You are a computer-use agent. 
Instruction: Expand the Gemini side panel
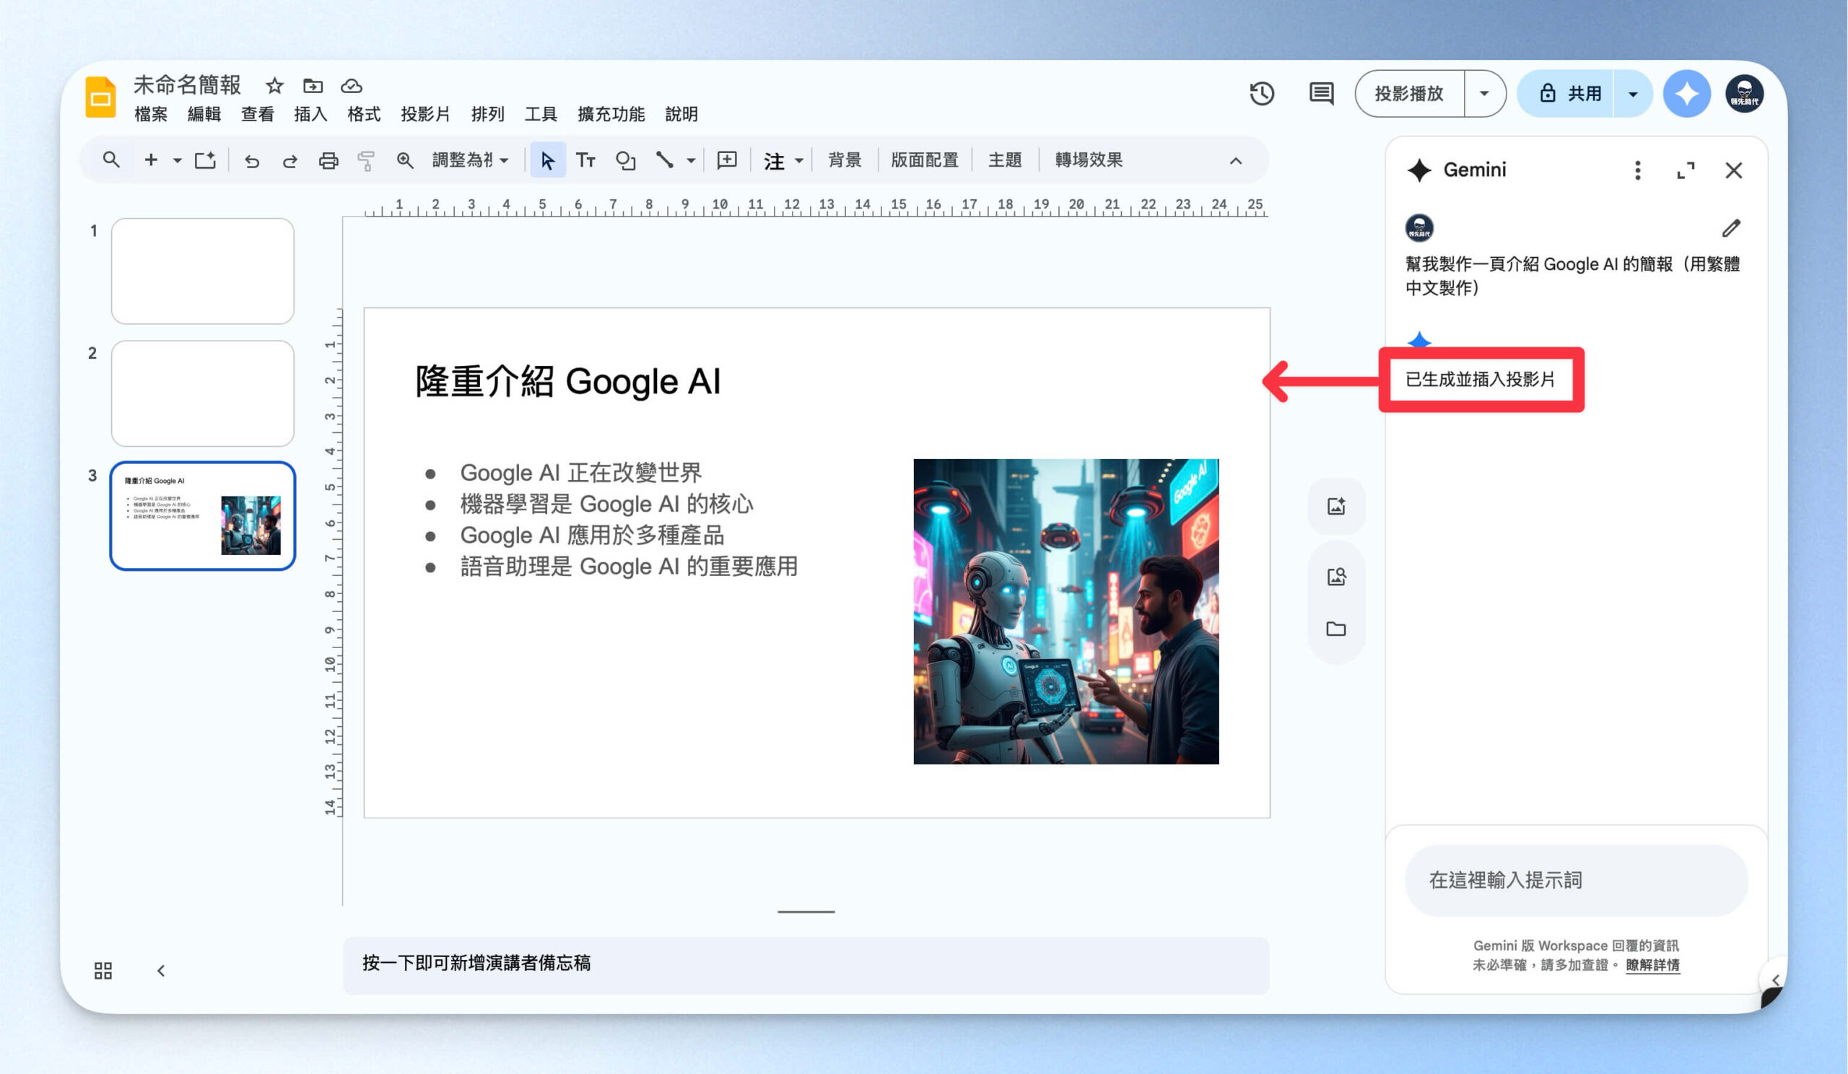1685,170
